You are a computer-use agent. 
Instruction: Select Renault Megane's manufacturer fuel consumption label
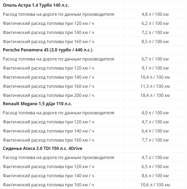coord(58,113)
